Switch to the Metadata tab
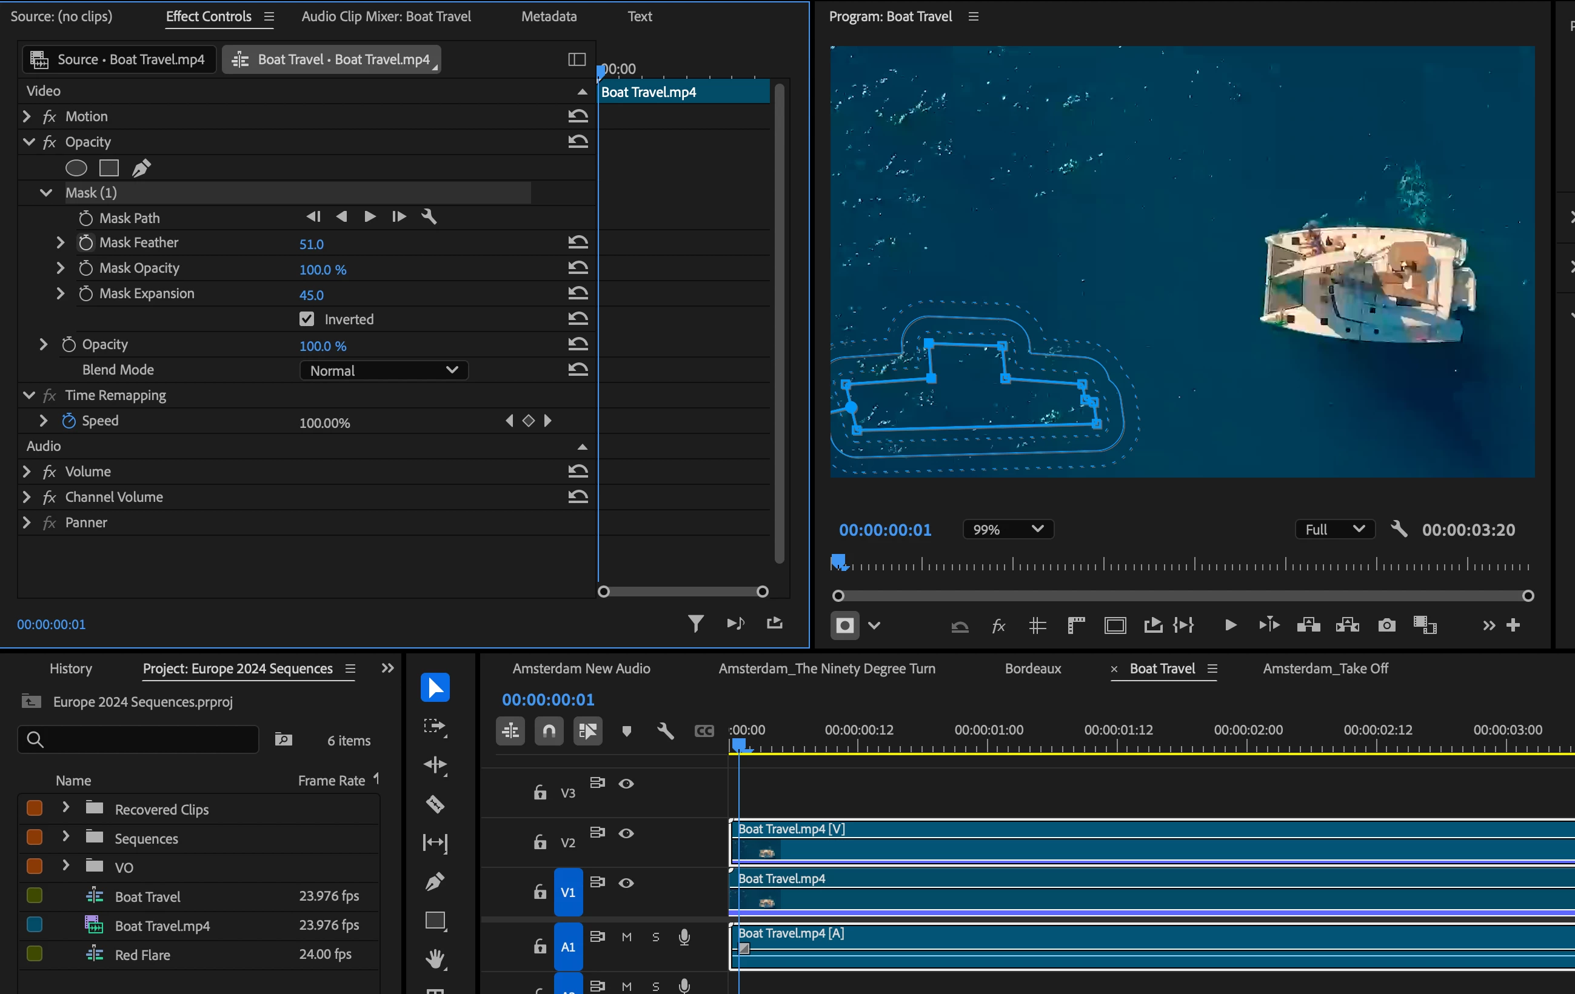Image resolution: width=1575 pixels, height=994 pixels. pos(548,16)
